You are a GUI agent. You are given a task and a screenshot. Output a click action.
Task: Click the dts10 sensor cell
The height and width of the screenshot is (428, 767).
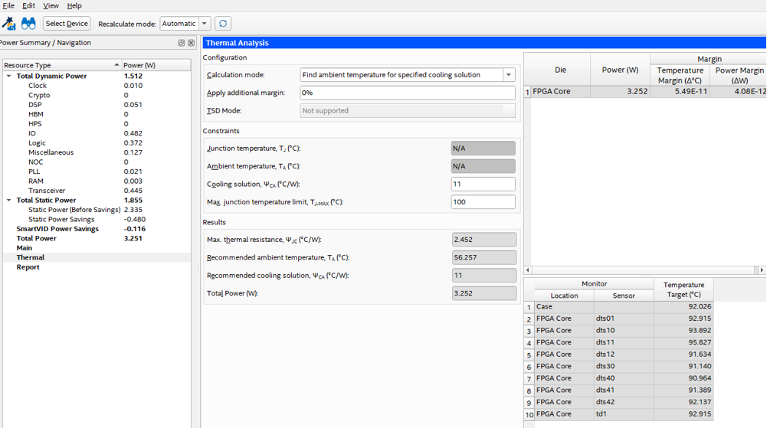(x=624, y=331)
